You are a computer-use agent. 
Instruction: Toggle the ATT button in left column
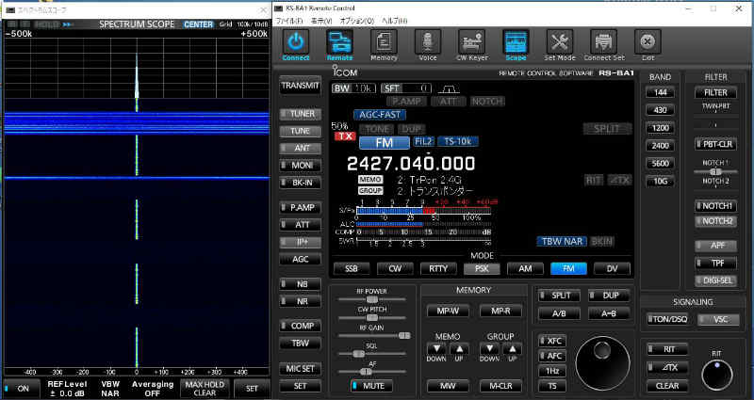(x=300, y=225)
